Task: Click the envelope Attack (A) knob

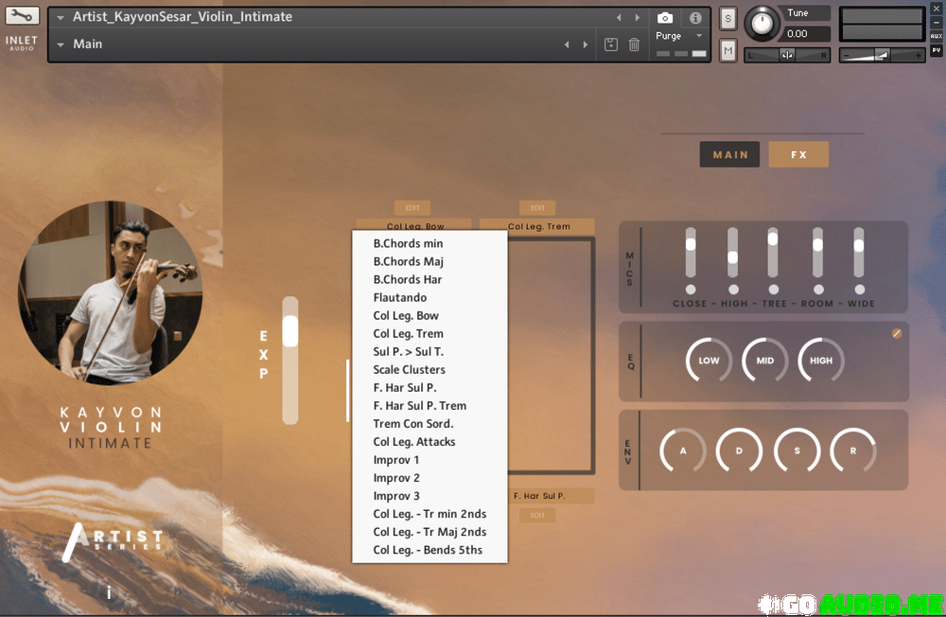Action: pyautogui.click(x=683, y=450)
